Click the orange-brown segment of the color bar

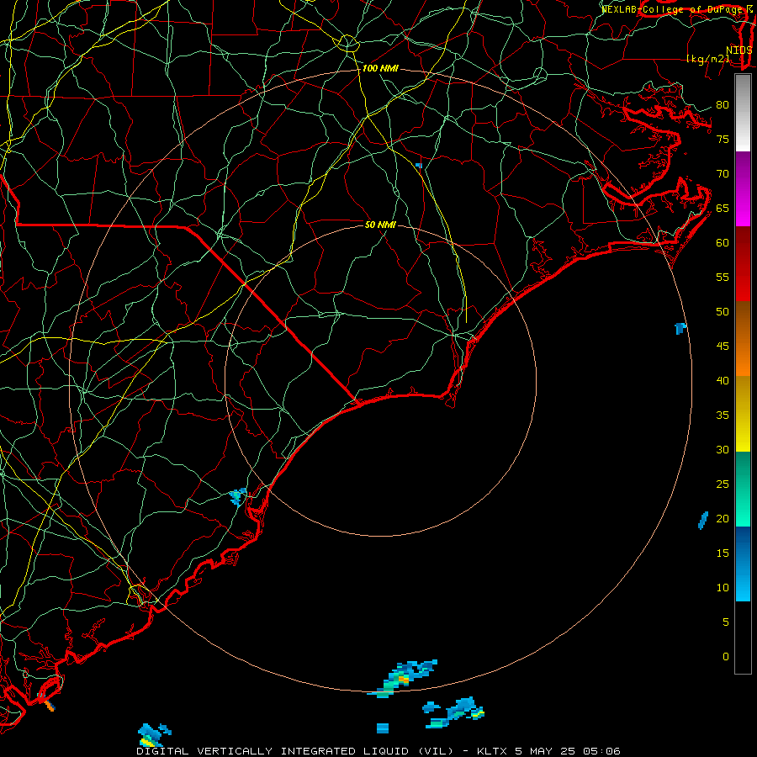click(x=743, y=339)
